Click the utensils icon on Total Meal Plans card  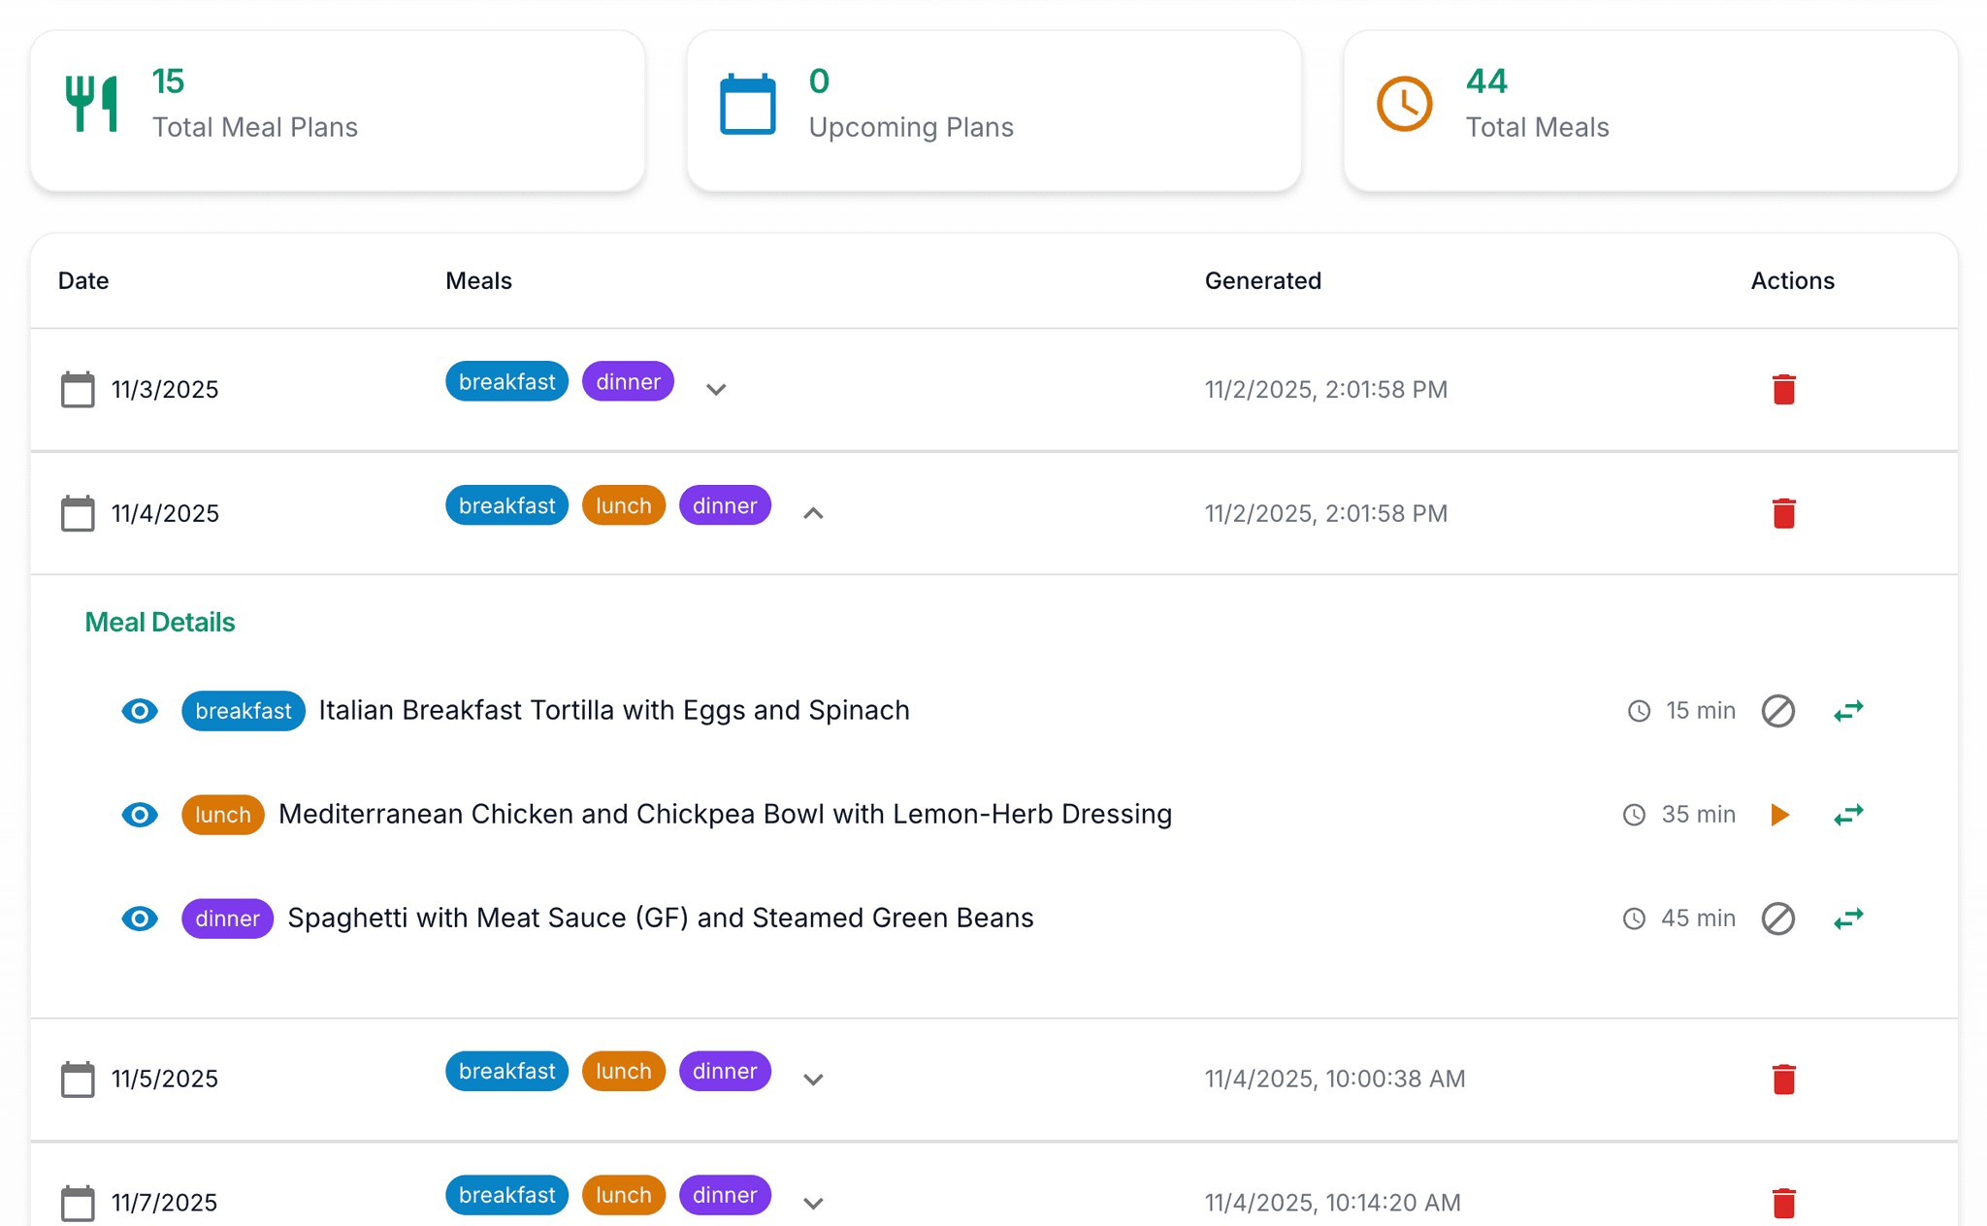92,103
